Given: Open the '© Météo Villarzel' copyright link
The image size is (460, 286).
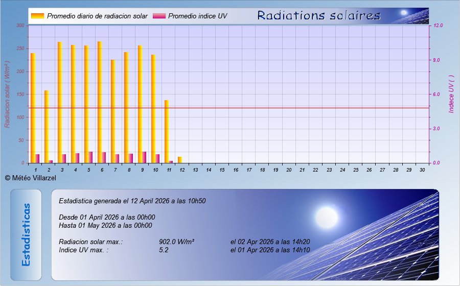Looking at the screenshot, I should pyautogui.click(x=30, y=178).
